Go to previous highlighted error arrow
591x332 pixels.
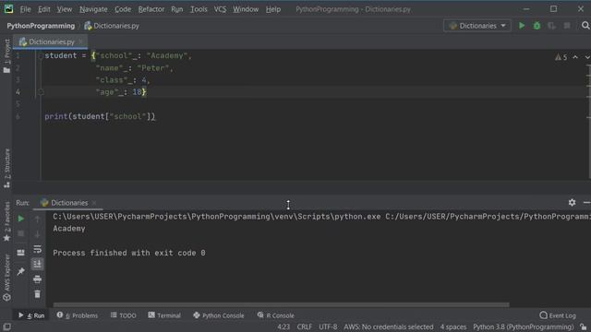coord(575,57)
